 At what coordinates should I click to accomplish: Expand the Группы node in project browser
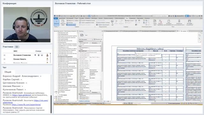[55, 98]
